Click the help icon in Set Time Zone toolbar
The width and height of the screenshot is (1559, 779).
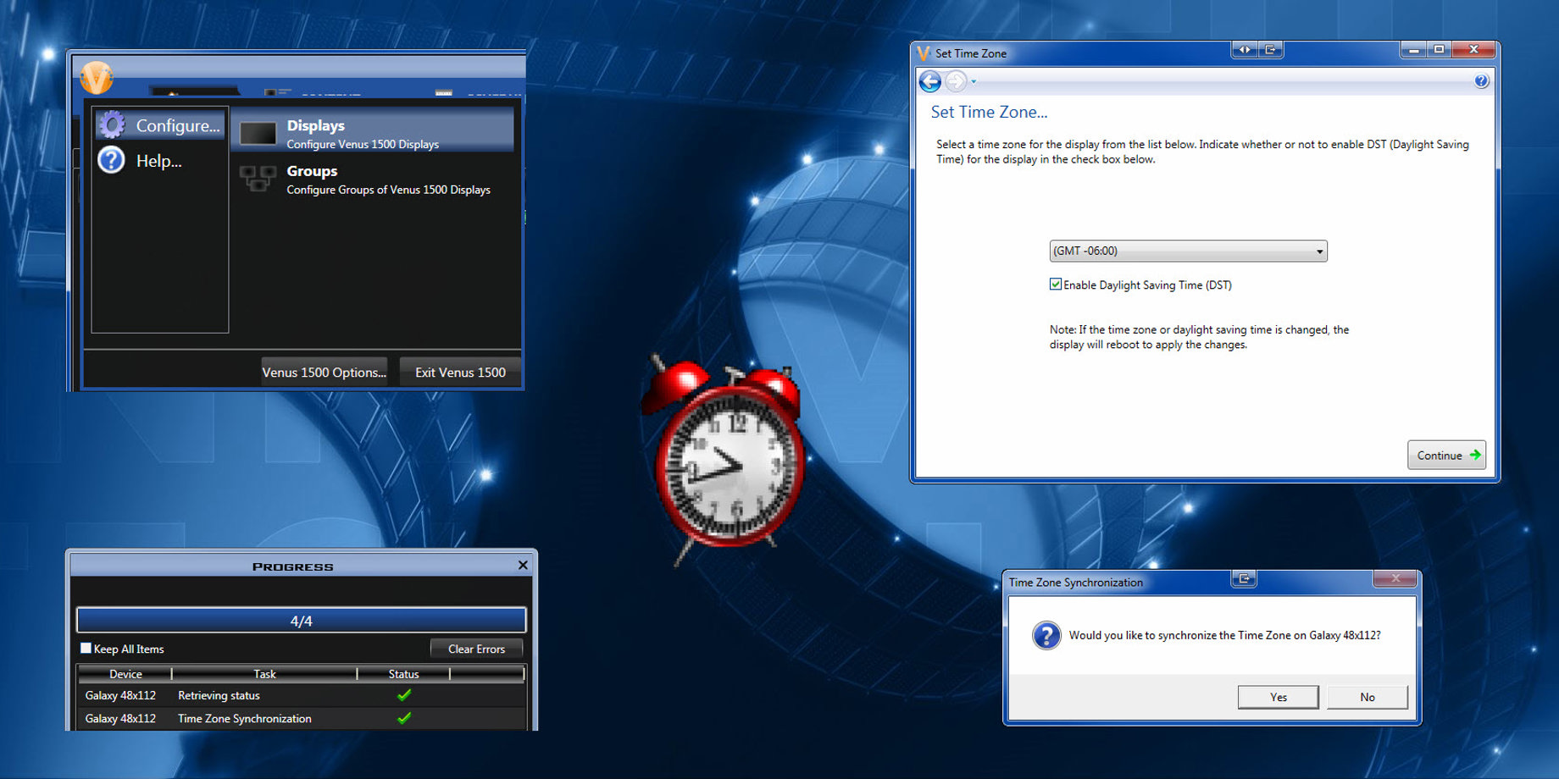1481,81
